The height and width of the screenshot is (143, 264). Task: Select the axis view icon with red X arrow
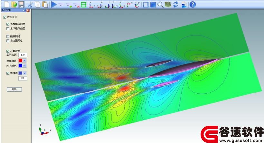[x=129, y=4]
